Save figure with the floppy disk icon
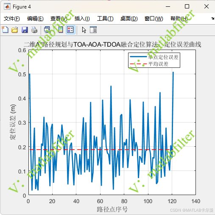The height and width of the screenshot is (215, 215). point(25,30)
